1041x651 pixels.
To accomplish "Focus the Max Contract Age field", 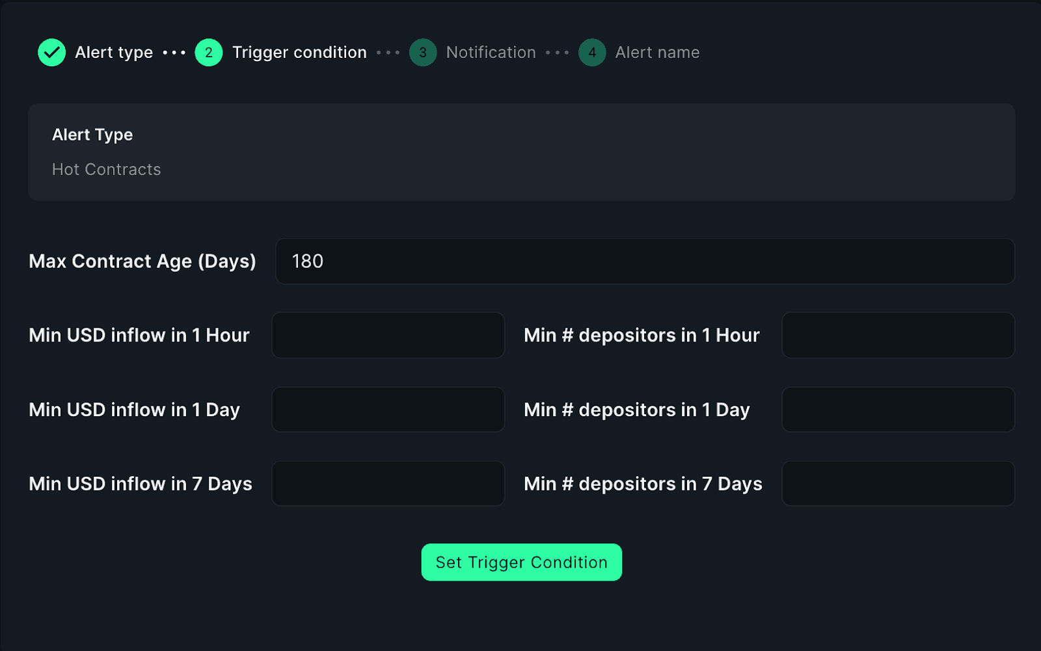I will [644, 261].
